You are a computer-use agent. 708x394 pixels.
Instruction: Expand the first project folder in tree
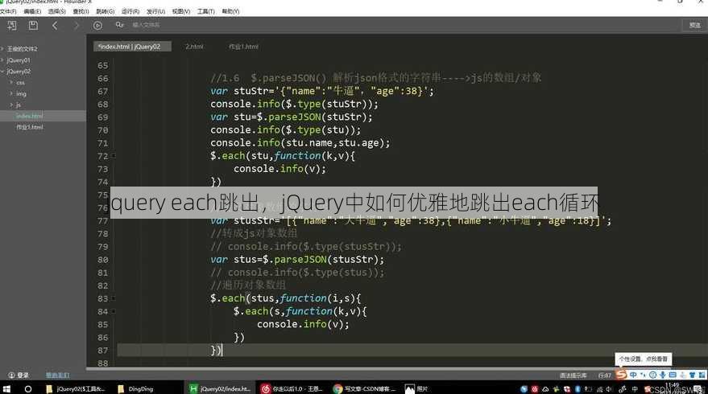[2, 49]
